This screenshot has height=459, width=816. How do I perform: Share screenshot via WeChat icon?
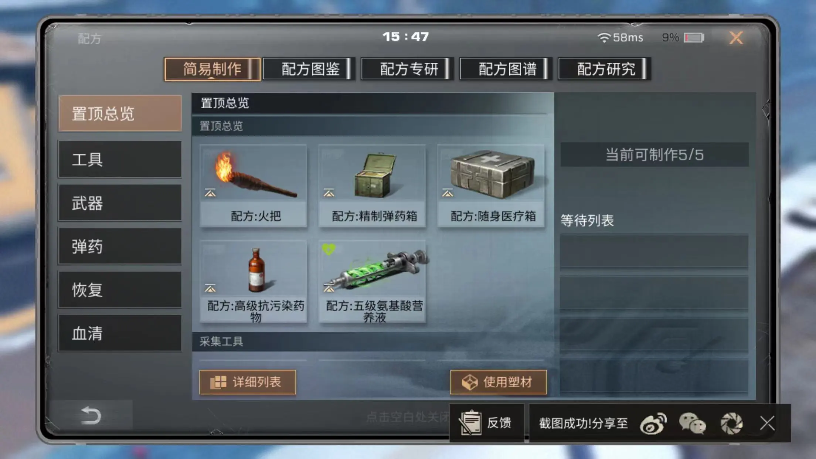pos(693,424)
